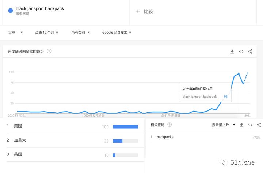Click the 热度随时间变化的趋势 heading
The height and width of the screenshot is (173, 263).
(x=26, y=52)
